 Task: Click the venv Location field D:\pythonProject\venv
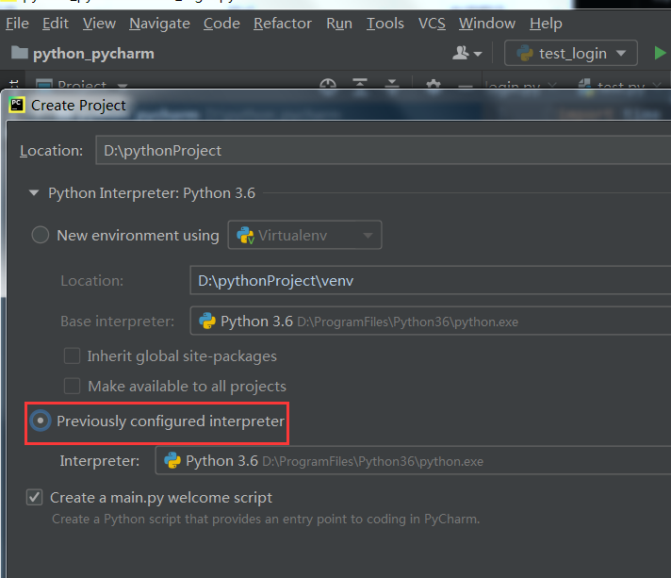coord(430,280)
